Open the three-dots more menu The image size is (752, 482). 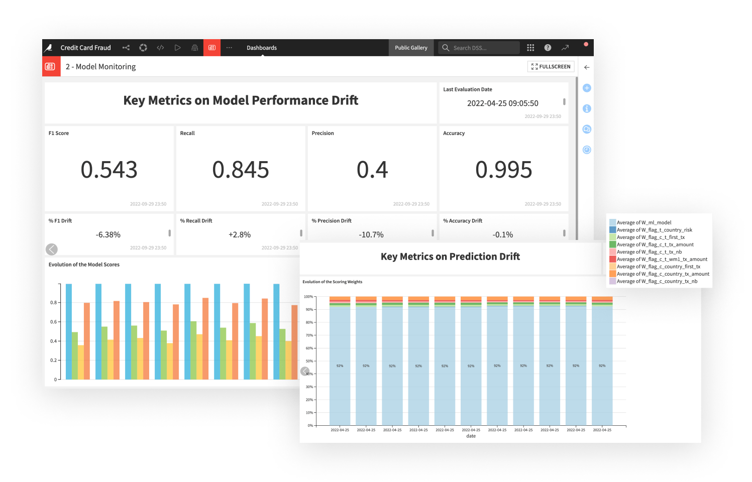[229, 48]
